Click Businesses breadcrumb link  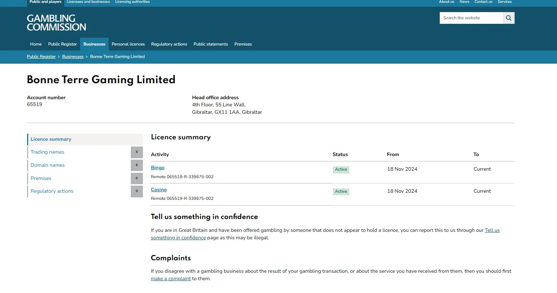tap(73, 57)
